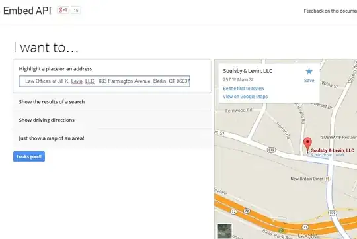
Task: Click the 757 W Main St address text
Action: pyautogui.click(x=238, y=80)
